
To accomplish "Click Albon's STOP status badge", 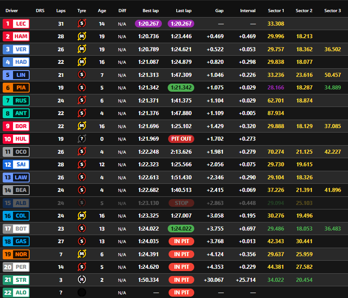I will [x=181, y=203].
